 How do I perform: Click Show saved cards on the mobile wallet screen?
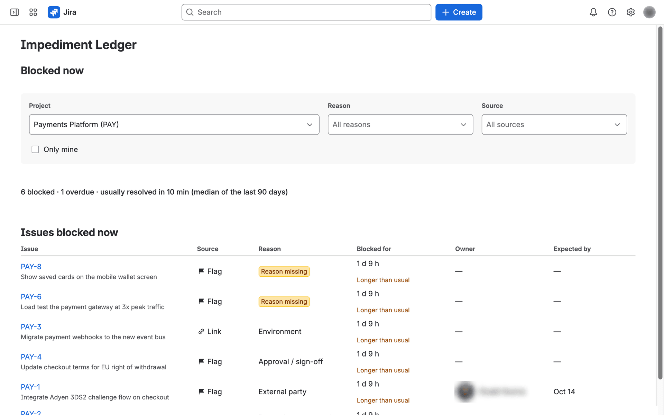pos(89,277)
